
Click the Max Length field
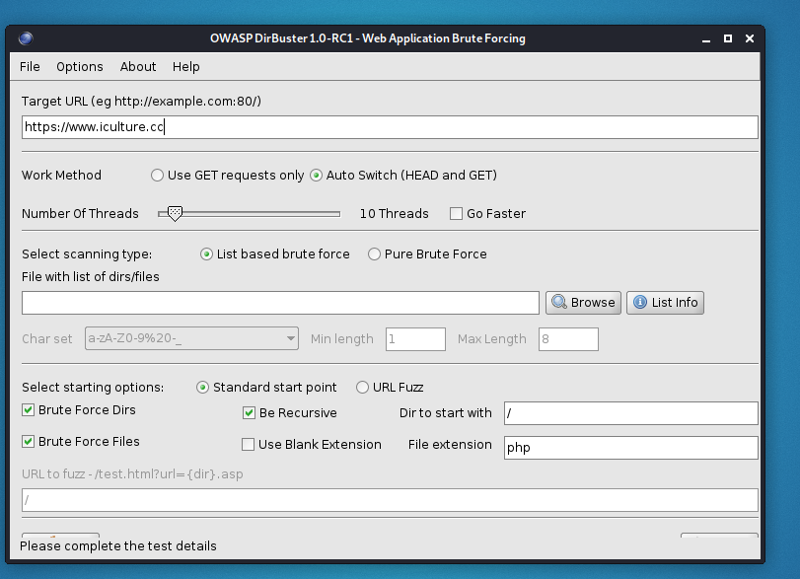pos(568,339)
